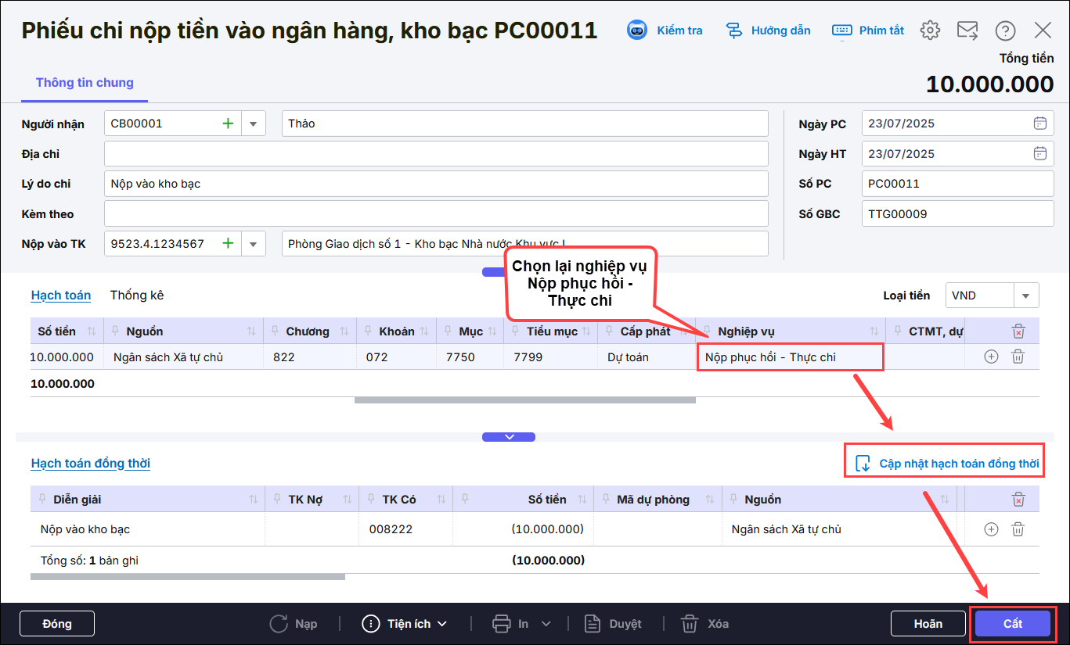Pin the Chương column
Screen dimensions: 1070x645
[x=276, y=331]
